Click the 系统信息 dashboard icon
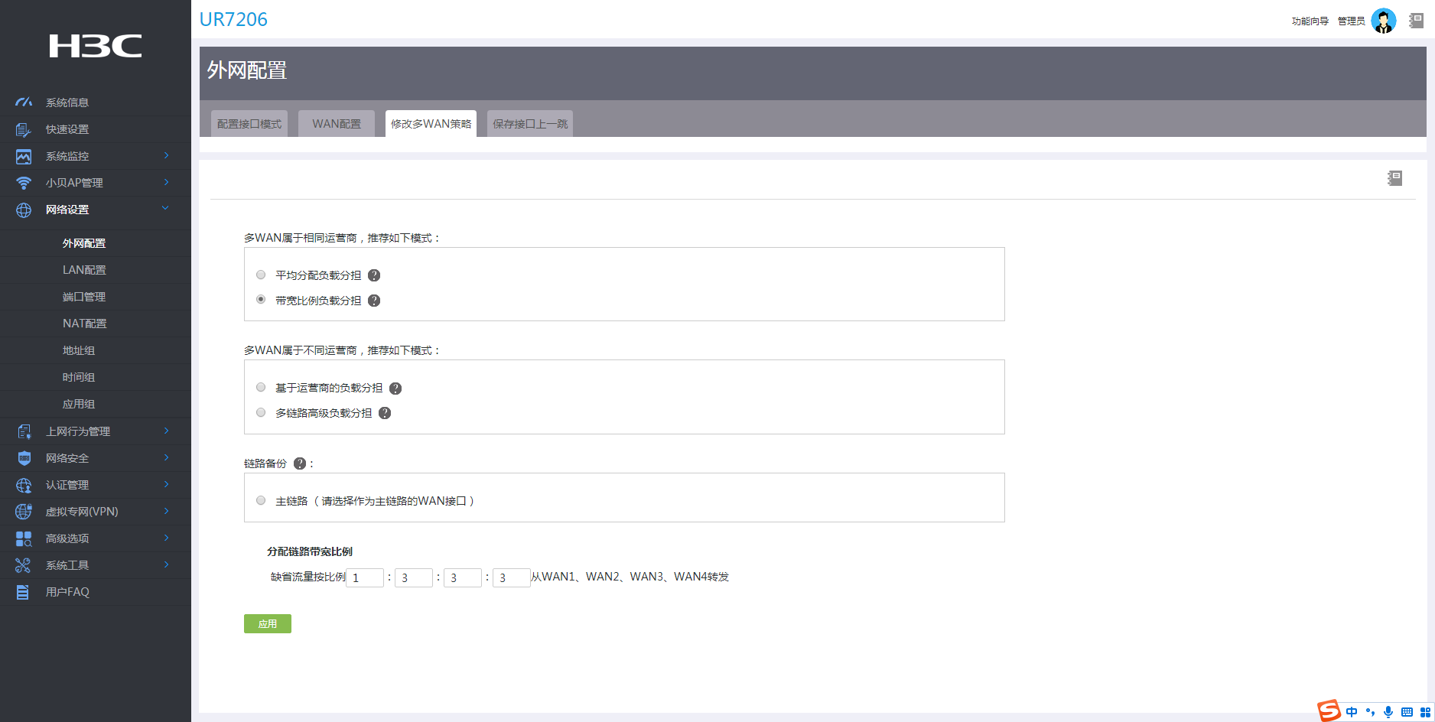 (x=24, y=102)
